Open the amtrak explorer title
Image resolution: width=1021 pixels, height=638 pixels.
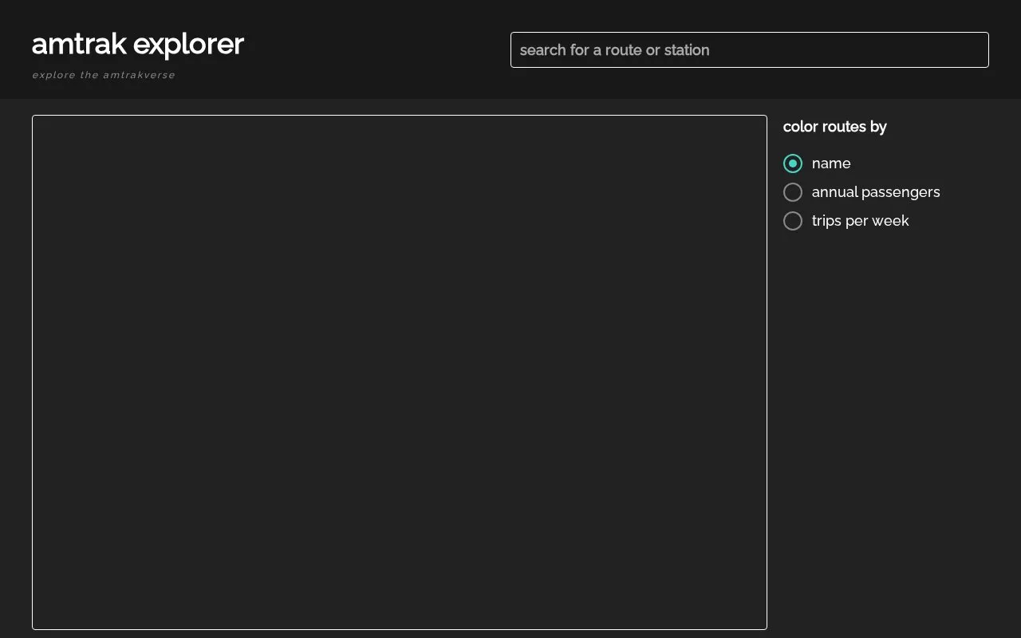[x=138, y=44]
